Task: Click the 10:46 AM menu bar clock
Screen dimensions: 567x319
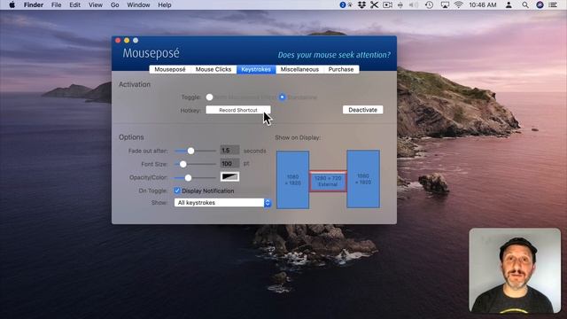Action: coord(482,4)
